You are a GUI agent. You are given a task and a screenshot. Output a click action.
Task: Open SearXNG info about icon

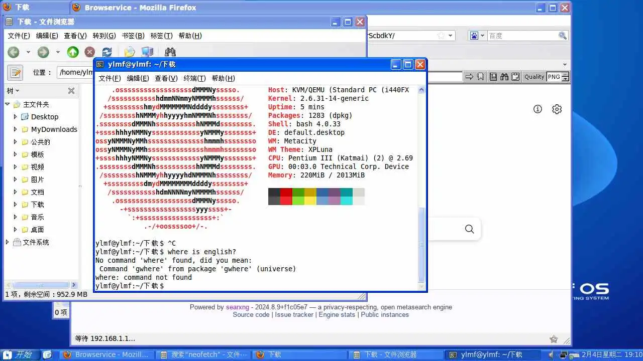pyautogui.click(x=538, y=109)
